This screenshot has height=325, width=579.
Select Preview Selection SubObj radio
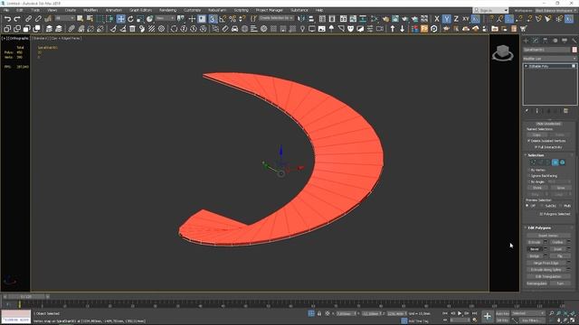point(542,206)
